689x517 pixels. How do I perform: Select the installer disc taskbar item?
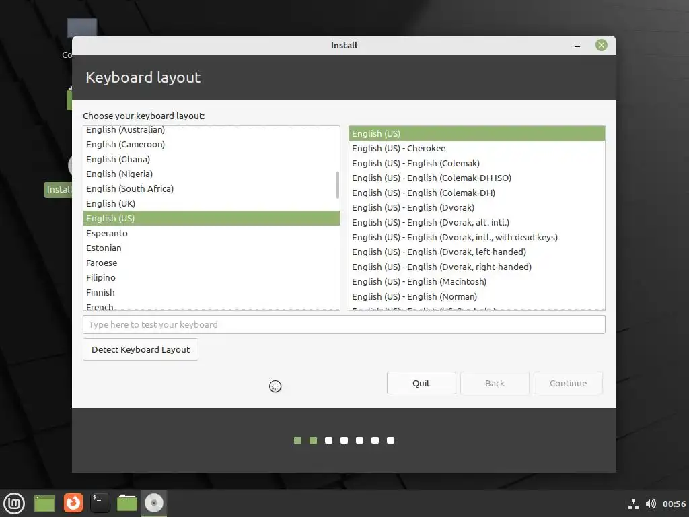[154, 503]
